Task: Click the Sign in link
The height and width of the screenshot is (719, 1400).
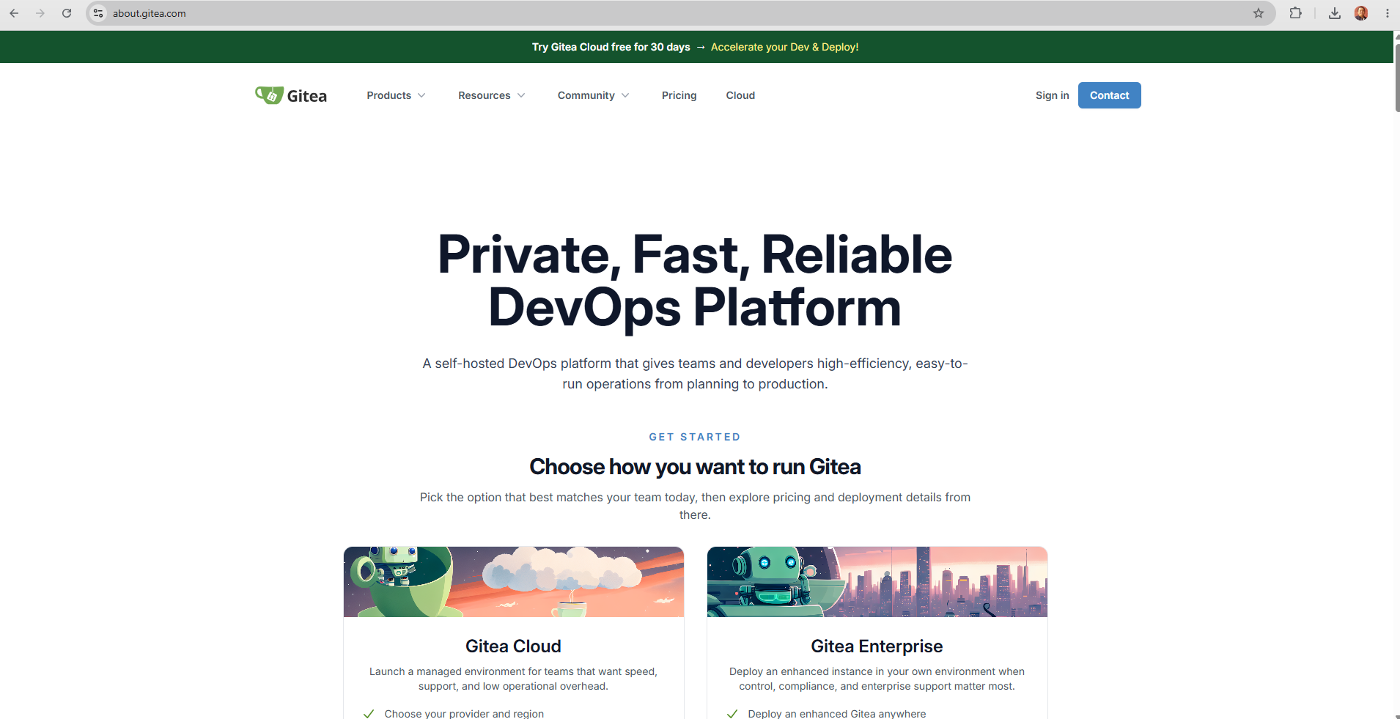Action: tap(1052, 95)
